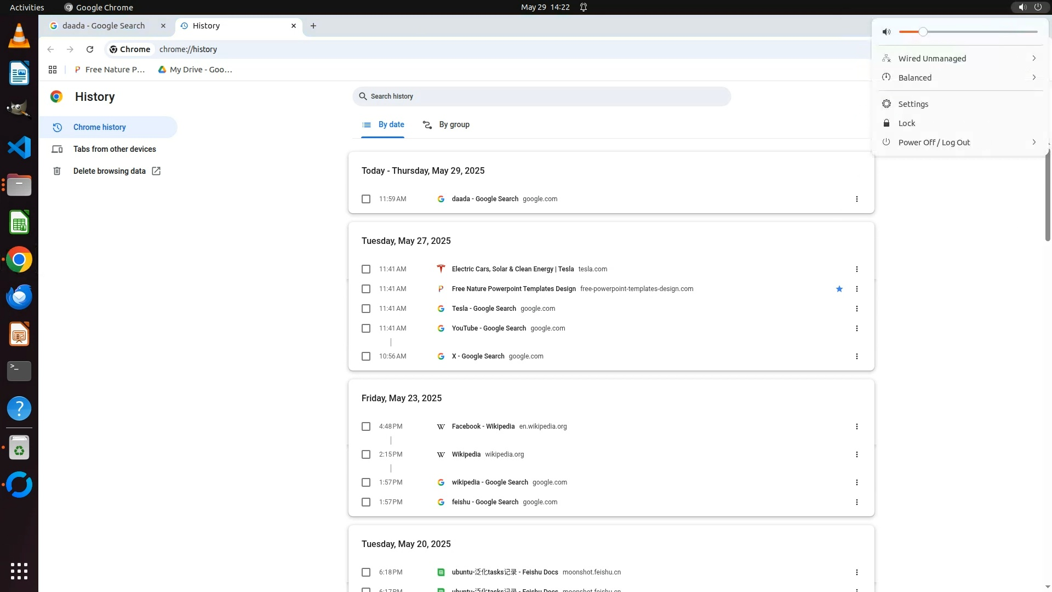Image resolution: width=1052 pixels, height=592 pixels.
Task: Open three-dot menu for Tesla history entry
Action: 856,269
